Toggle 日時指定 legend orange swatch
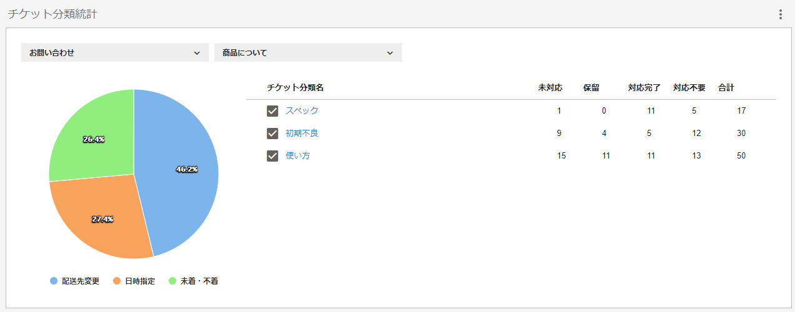This screenshot has width=795, height=312. coord(117,281)
